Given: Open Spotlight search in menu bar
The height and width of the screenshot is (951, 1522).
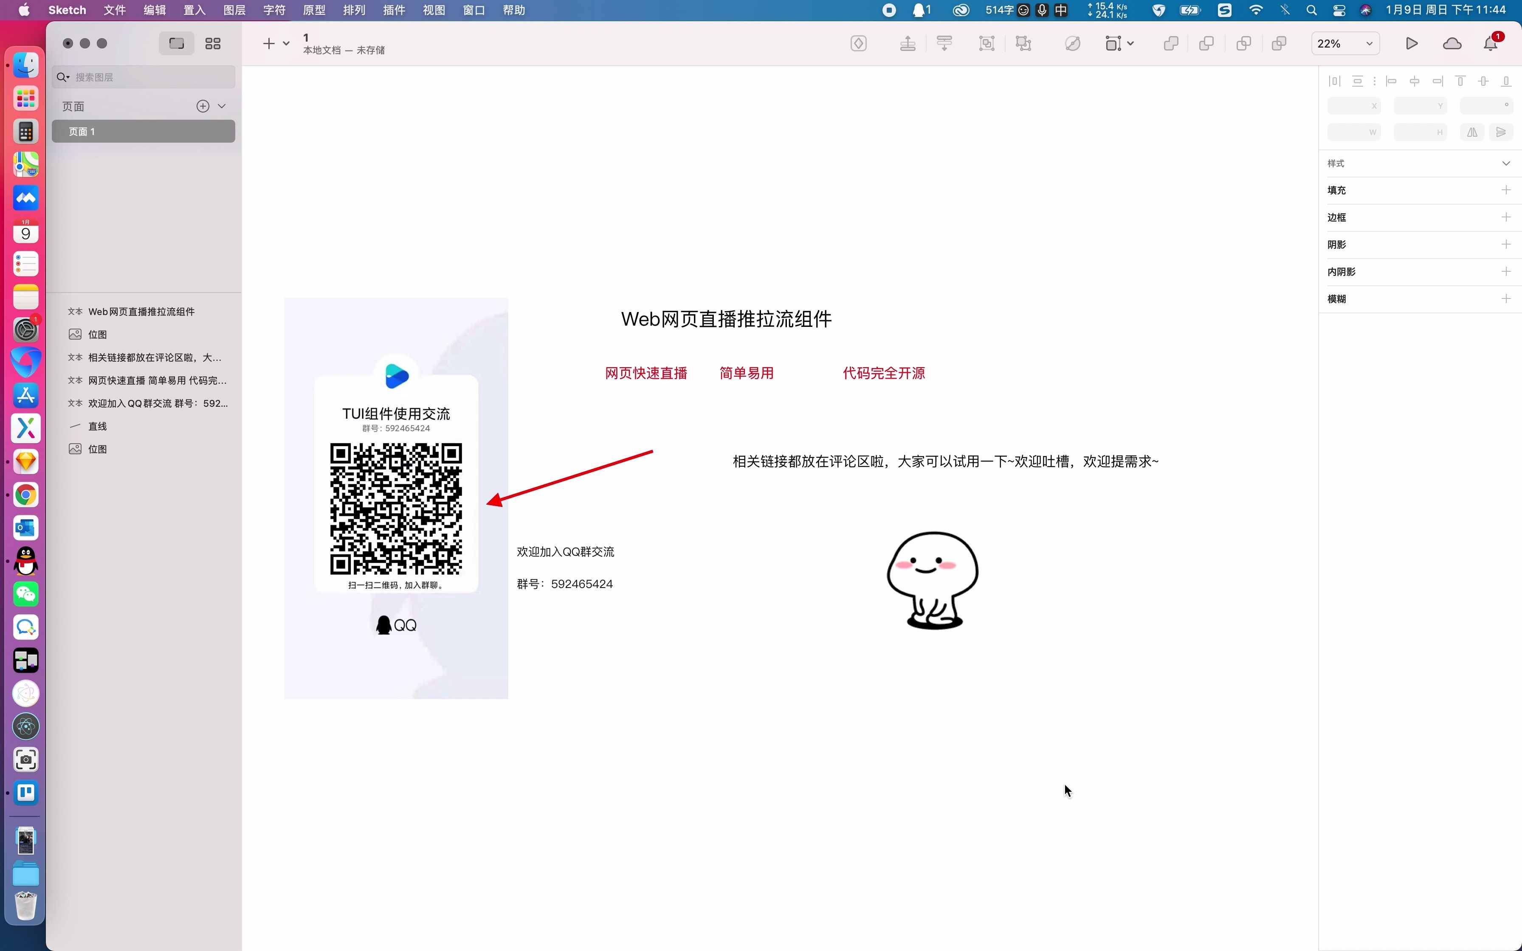Looking at the screenshot, I should click(x=1311, y=10).
